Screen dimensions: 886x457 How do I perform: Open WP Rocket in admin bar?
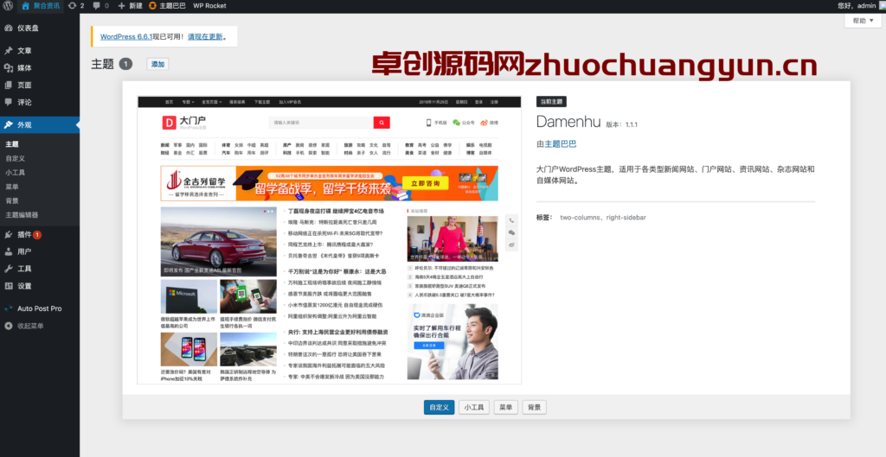[x=209, y=6]
